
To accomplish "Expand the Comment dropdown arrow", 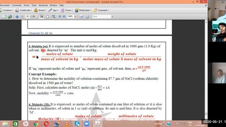I will click(108, 10).
